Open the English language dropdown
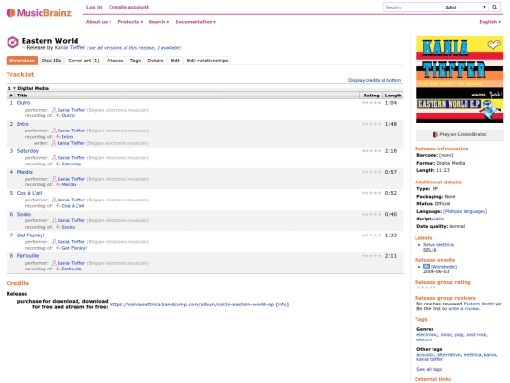510x383 pixels. click(489, 22)
